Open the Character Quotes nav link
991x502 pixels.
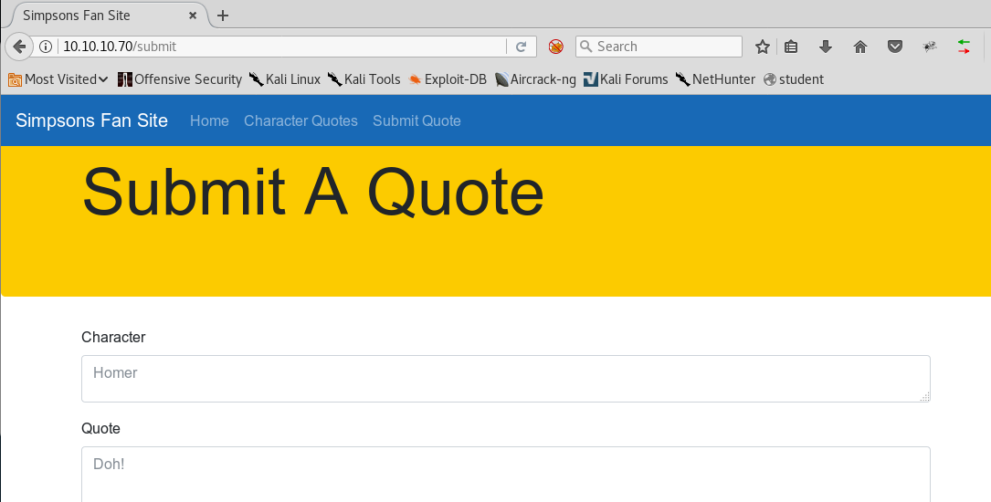pyautogui.click(x=300, y=120)
